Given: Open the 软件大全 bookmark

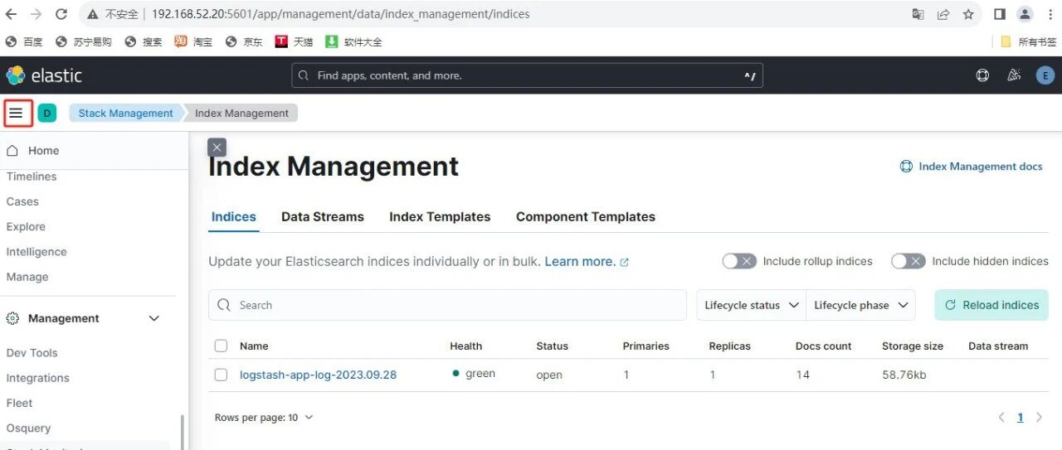Looking at the screenshot, I should [x=352, y=41].
